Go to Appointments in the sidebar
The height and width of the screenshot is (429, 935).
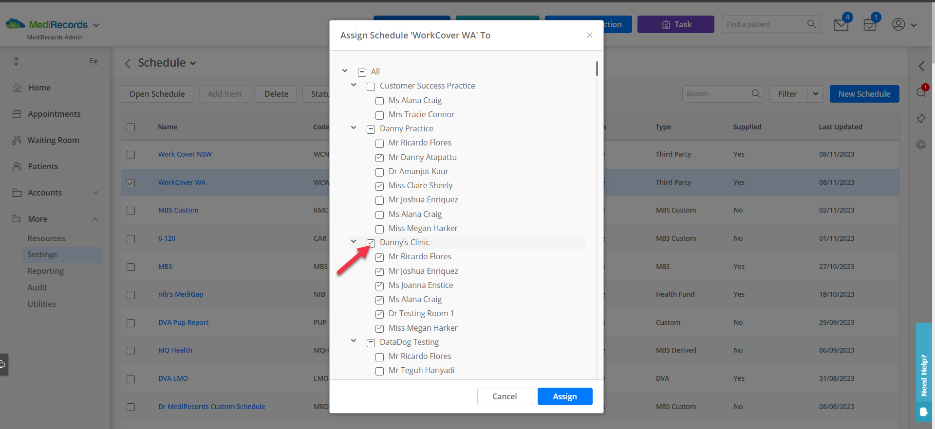(54, 114)
